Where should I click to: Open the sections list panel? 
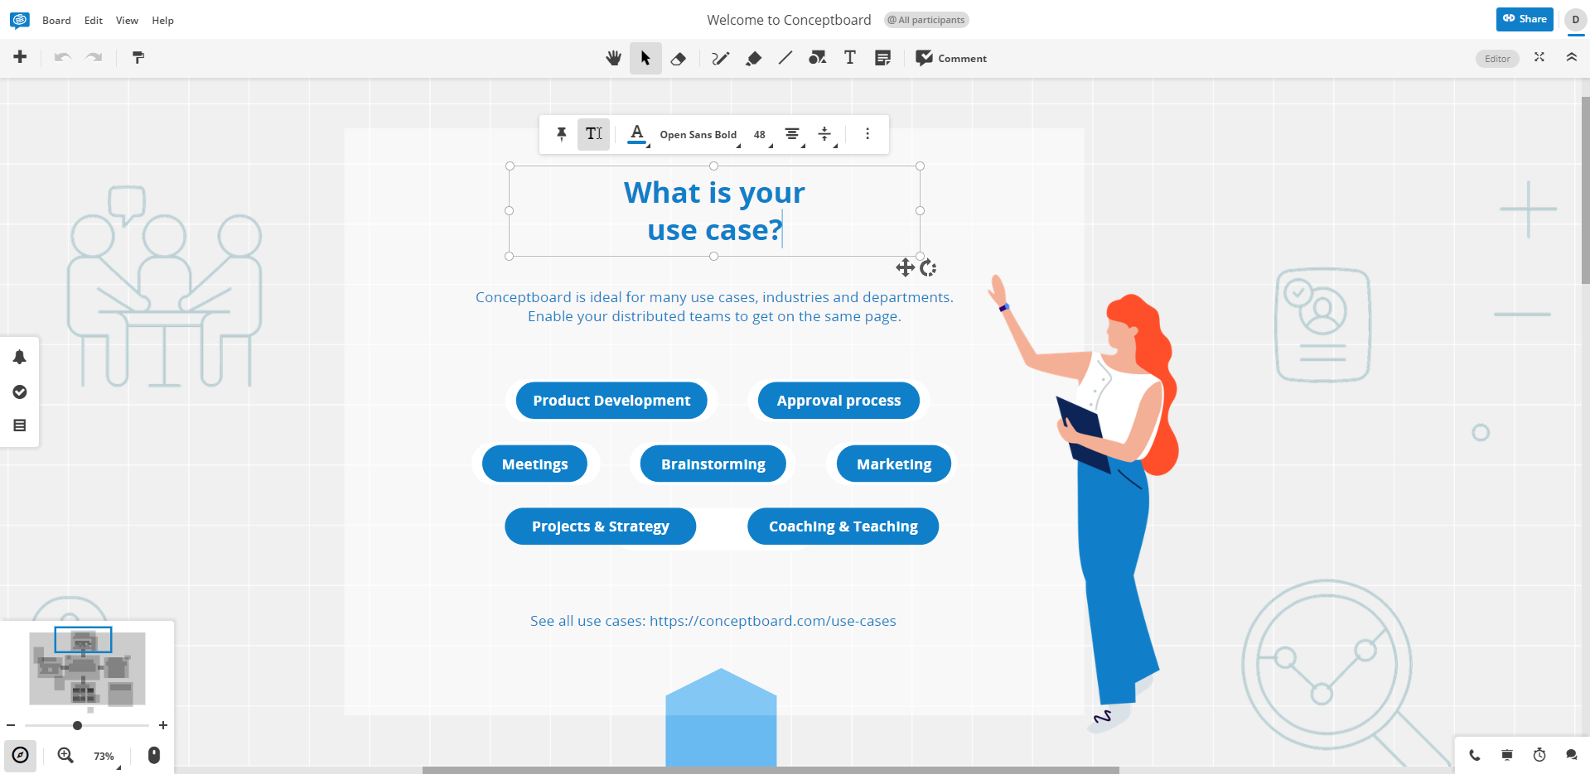tap(20, 425)
